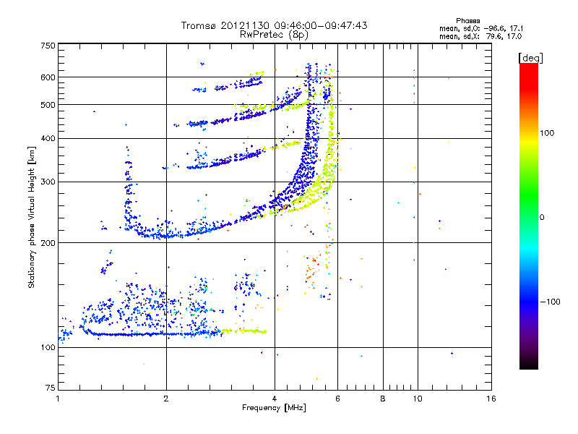Screen dimensions: 578x434
Task: Click the orange point cluster near 5 MHz, 170 km
Action: 311,271
